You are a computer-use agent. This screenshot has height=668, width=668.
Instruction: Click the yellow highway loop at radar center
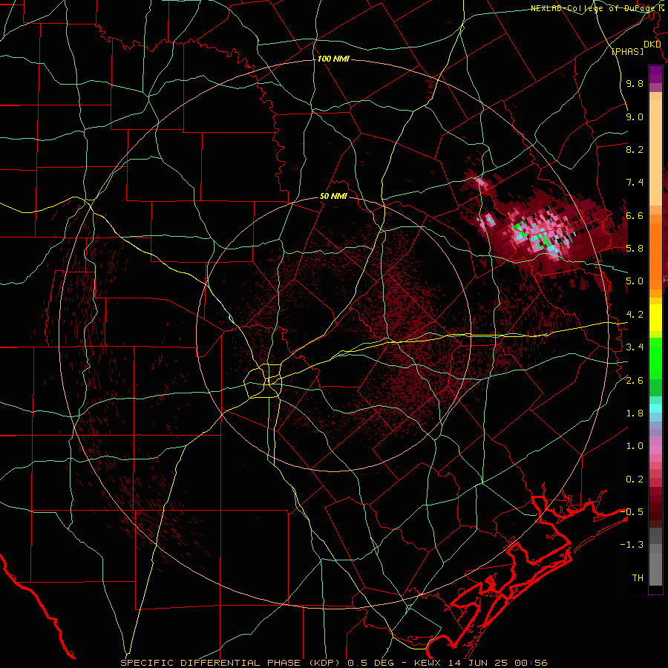click(264, 381)
